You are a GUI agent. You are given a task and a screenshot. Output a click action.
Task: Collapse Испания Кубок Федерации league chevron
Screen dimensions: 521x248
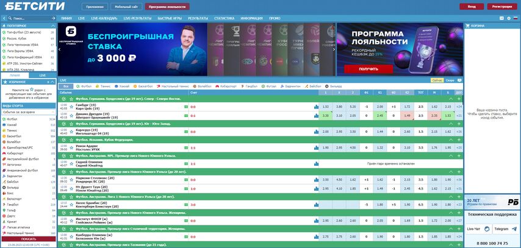click(451, 140)
